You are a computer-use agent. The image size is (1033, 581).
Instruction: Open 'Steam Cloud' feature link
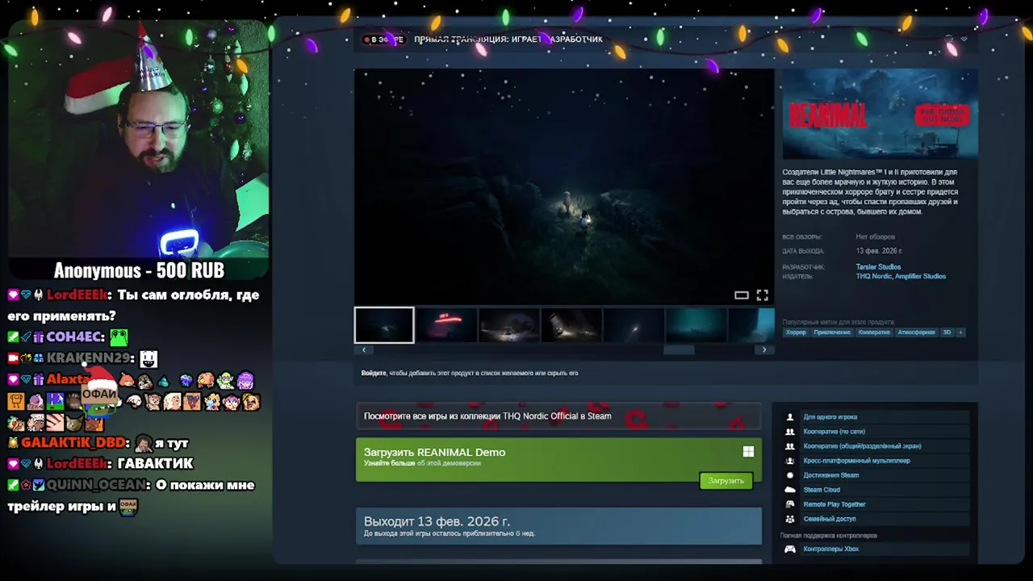[x=822, y=490]
